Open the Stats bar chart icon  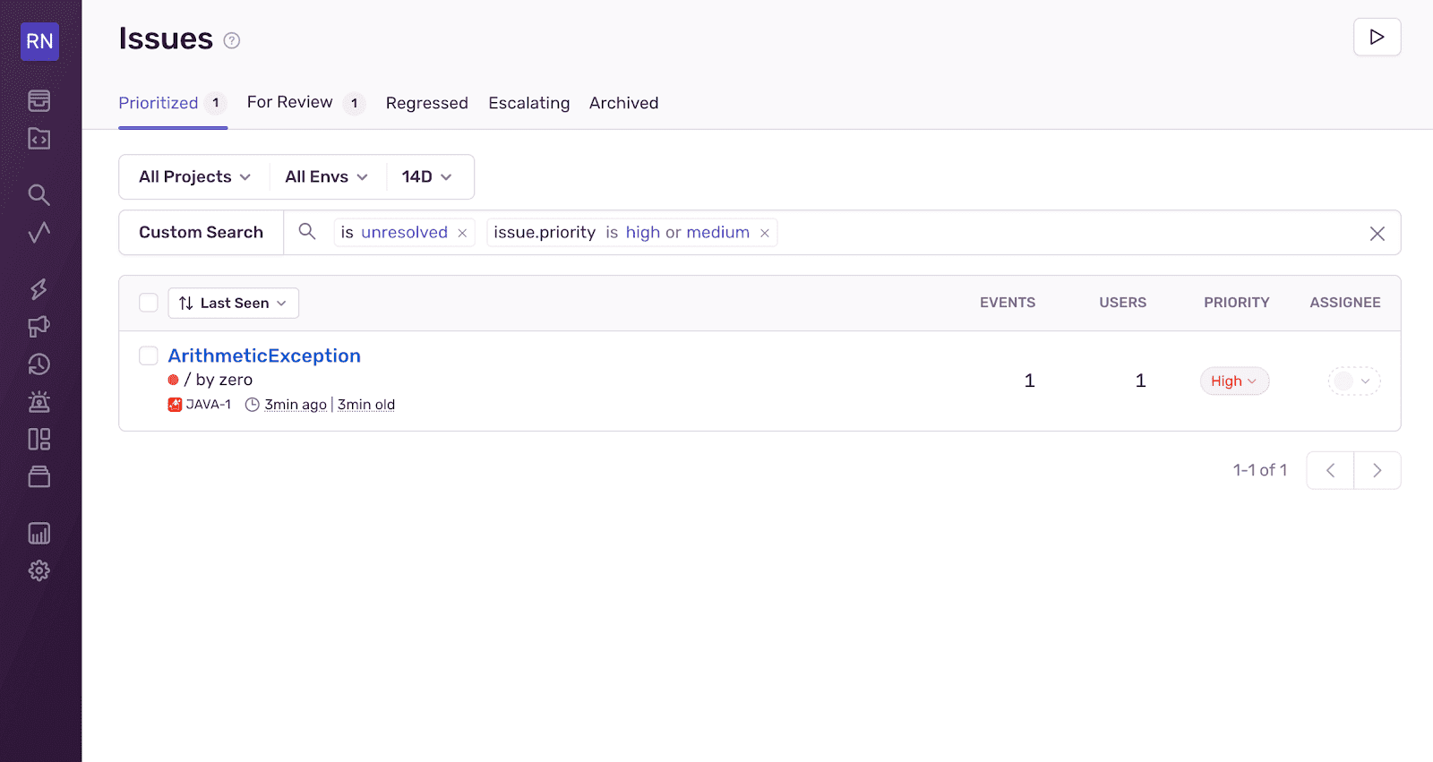click(39, 534)
